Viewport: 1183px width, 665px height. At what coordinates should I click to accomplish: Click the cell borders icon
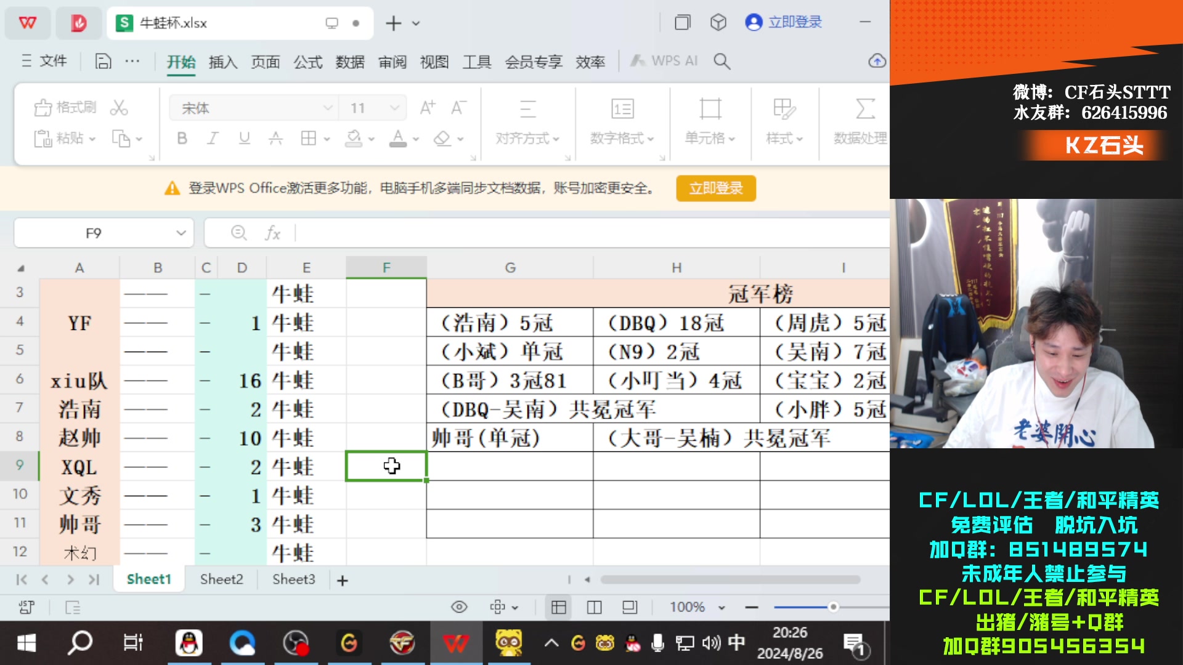point(309,139)
